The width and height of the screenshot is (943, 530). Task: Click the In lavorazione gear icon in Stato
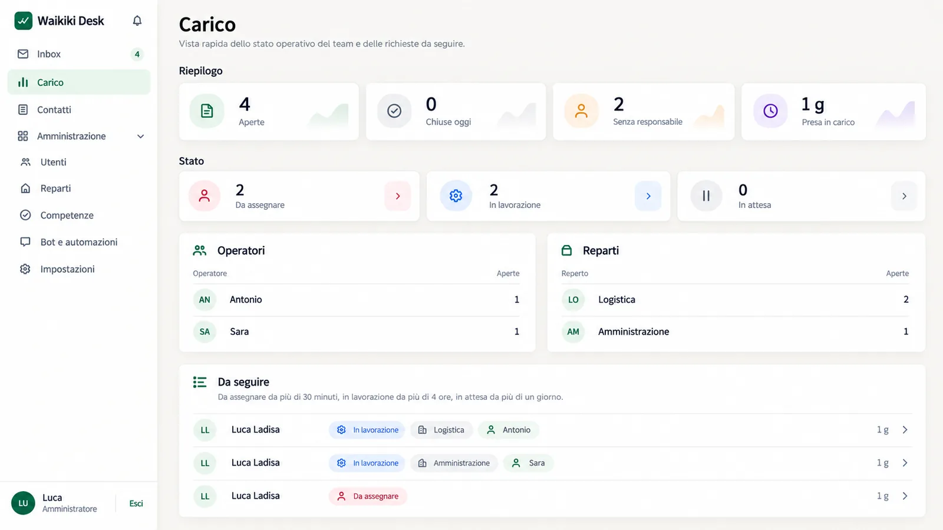coord(456,196)
